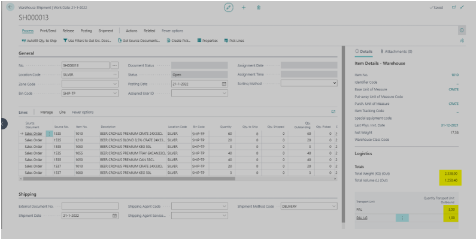Click Autofill Qty. to Ship
The height and width of the screenshot is (242, 476).
(x=40, y=40)
